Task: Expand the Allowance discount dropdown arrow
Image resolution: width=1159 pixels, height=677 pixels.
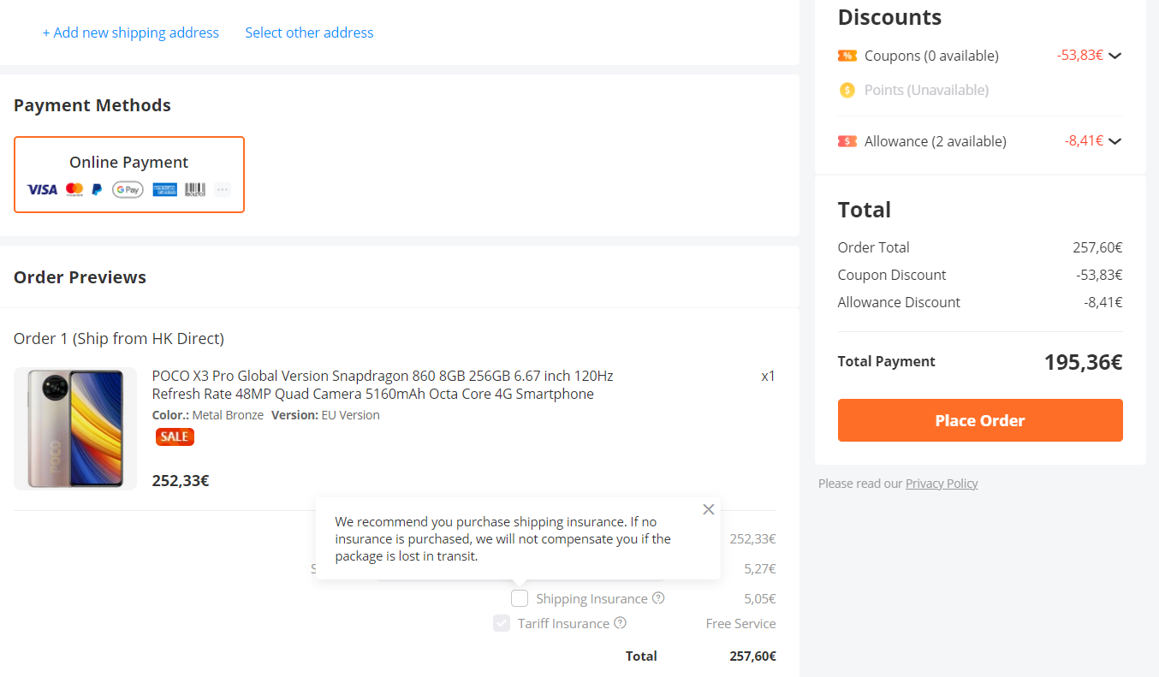Action: point(1114,141)
